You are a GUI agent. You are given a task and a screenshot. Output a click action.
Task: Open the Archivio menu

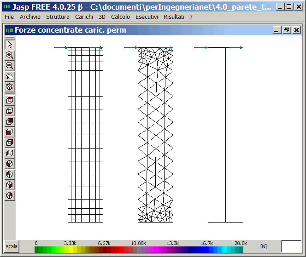[x=30, y=17]
